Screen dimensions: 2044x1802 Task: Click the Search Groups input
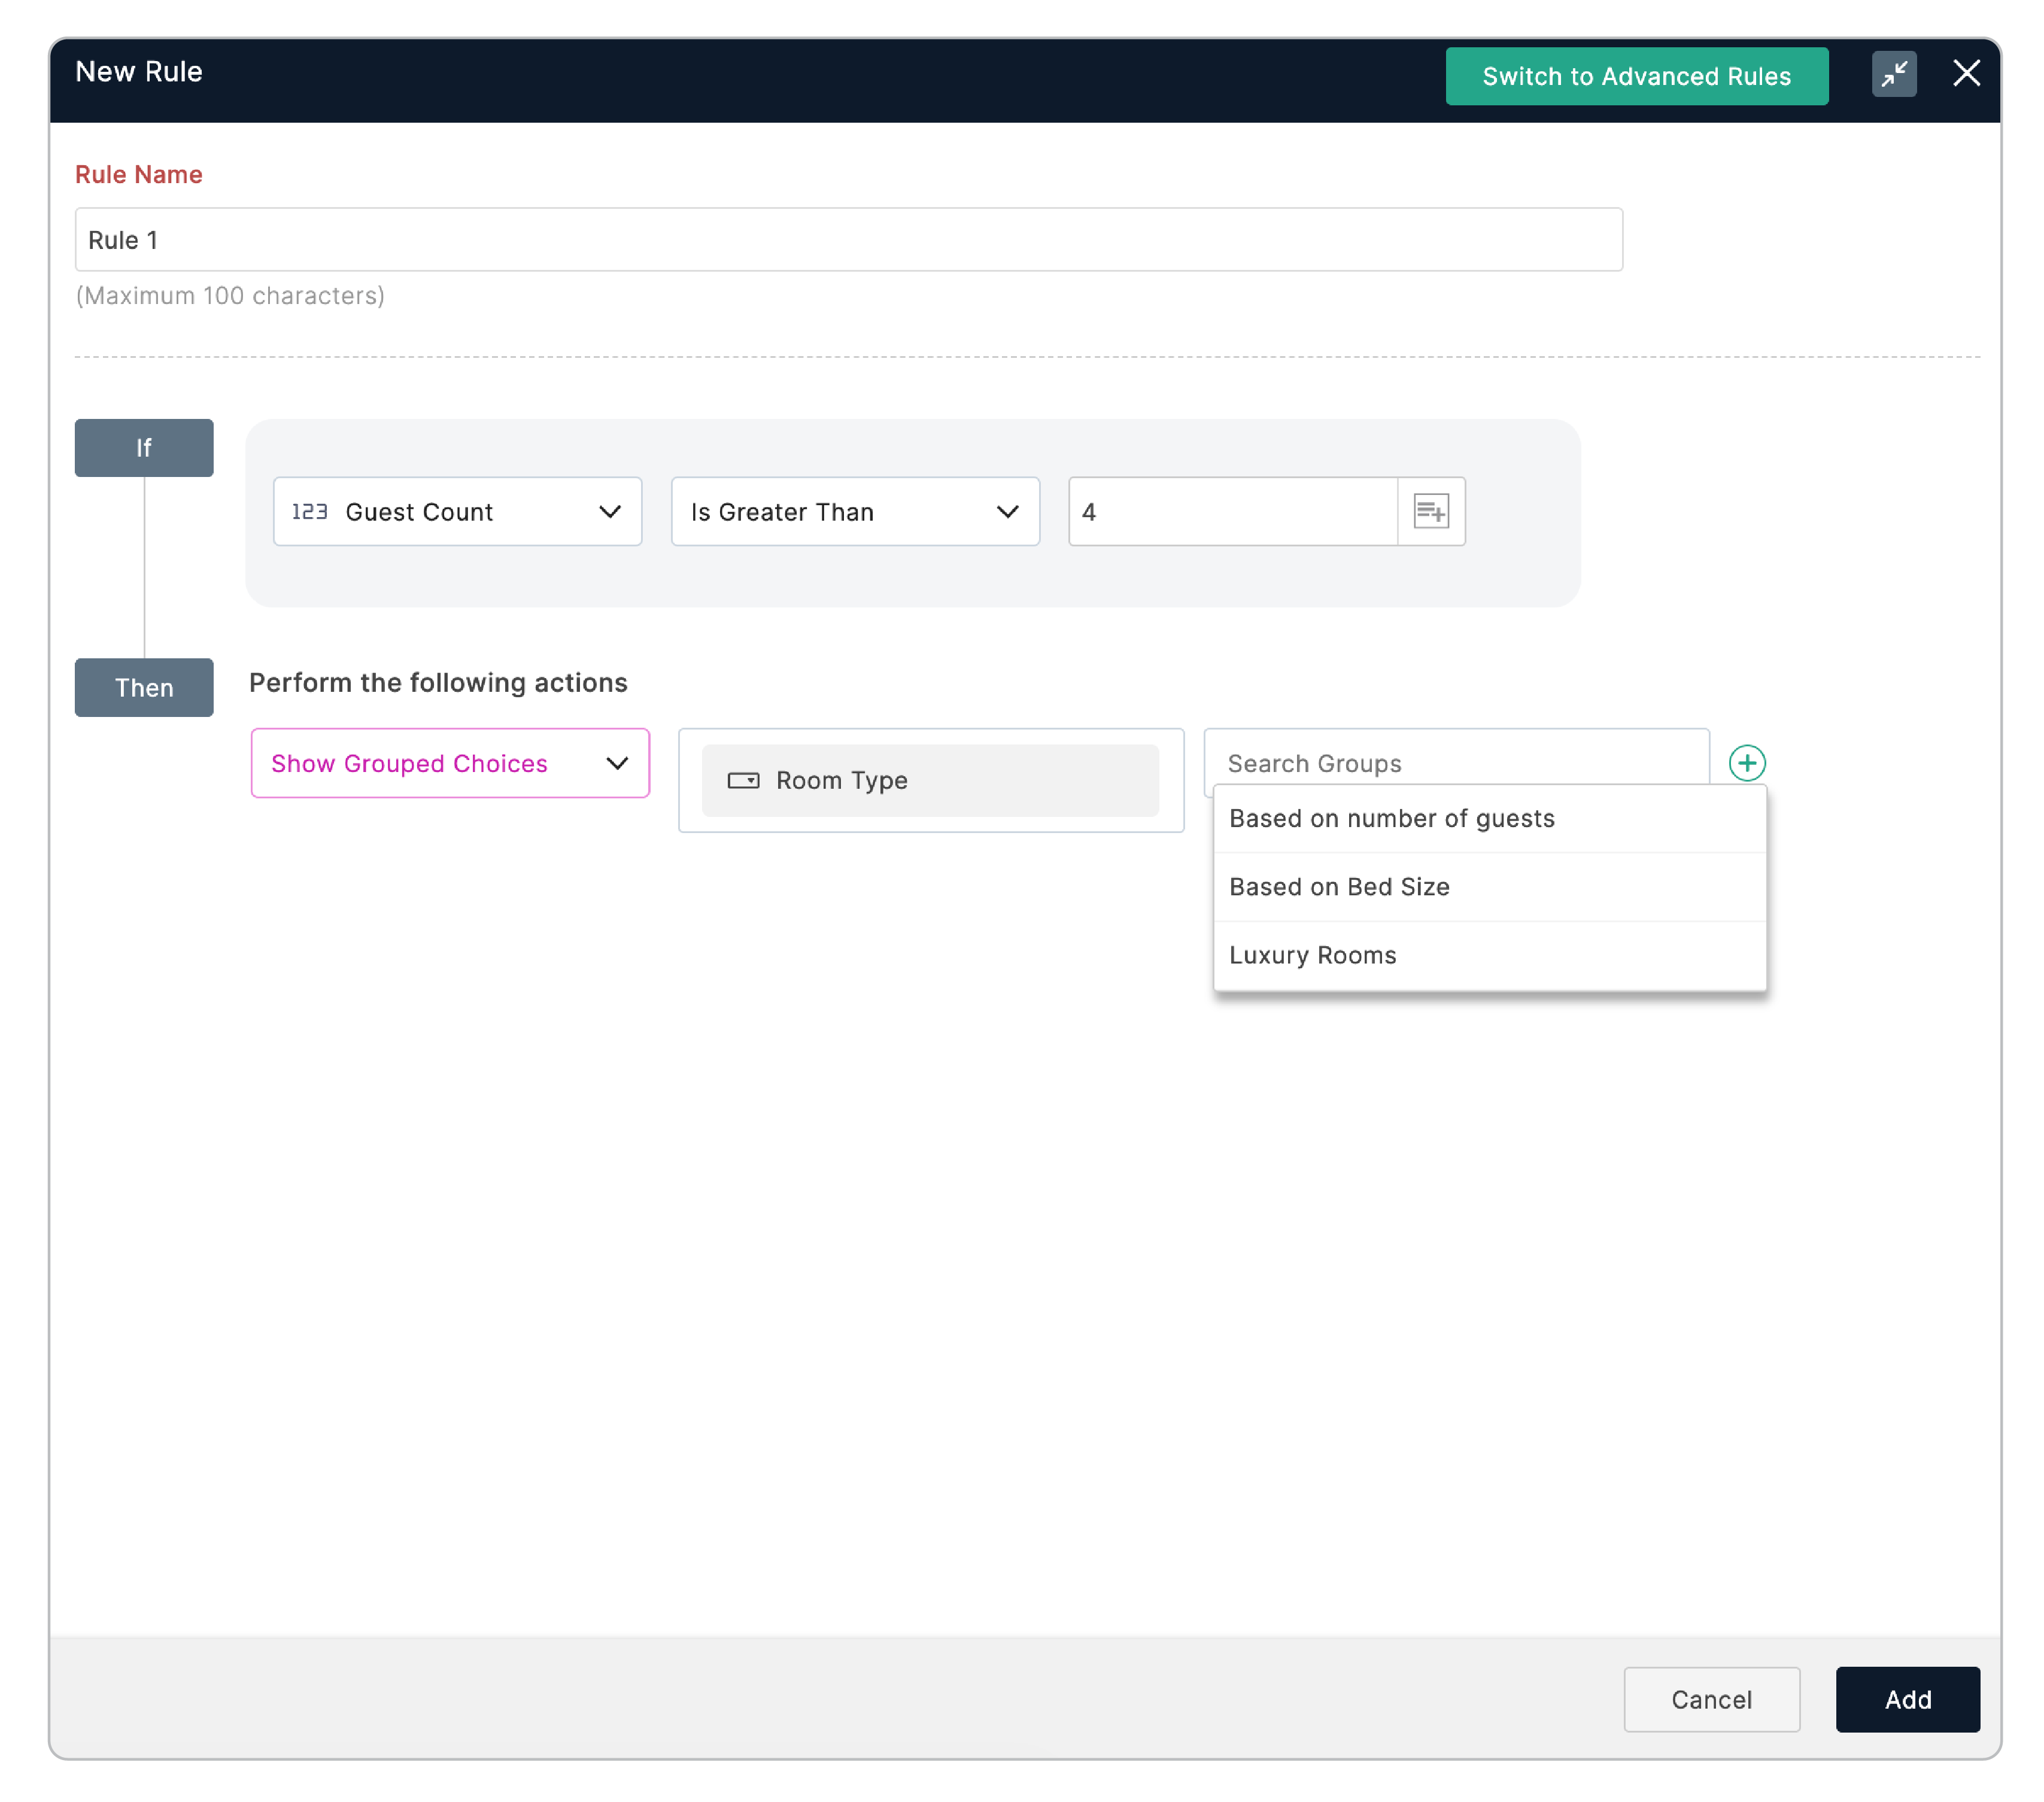(x=1400, y=763)
